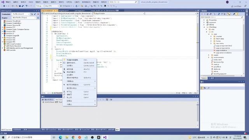Click the Save icon in the toolbar
Viewport: 249px width, 140px height.
20,6
